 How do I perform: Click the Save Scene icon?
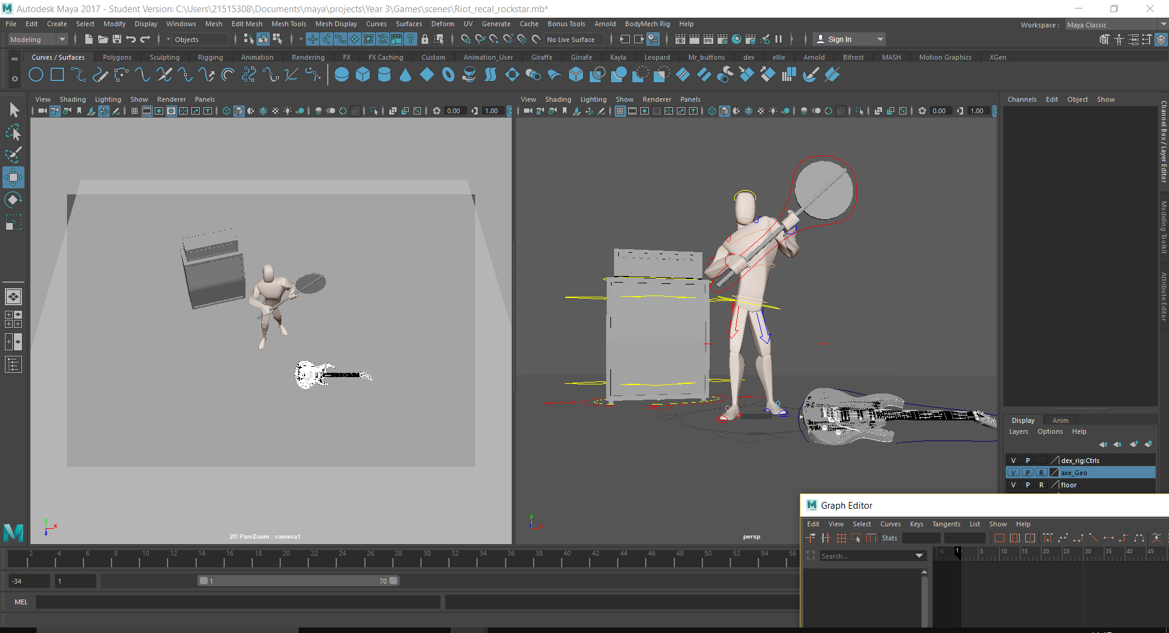pyautogui.click(x=117, y=39)
